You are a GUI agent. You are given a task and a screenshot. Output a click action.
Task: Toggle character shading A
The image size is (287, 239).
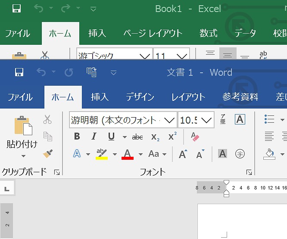(222, 154)
